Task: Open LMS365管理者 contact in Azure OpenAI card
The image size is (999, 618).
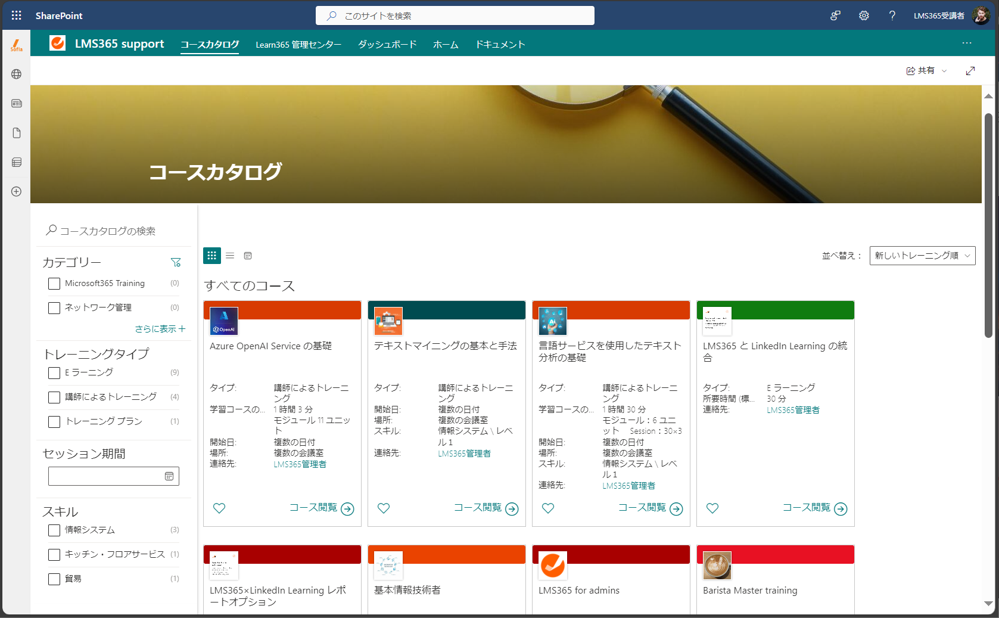Action: tap(300, 464)
